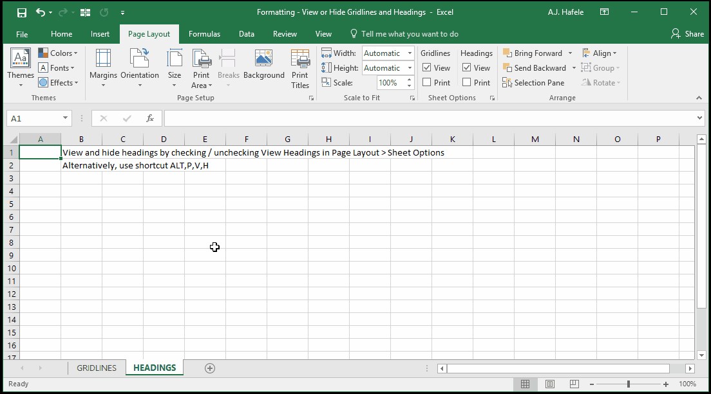Click the 100% zoom level indicator
Image resolution: width=711 pixels, height=394 pixels.
click(x=687, y=384)
